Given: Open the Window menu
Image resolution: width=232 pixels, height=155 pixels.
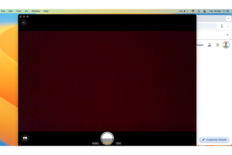Looking at the screenshot, I should [36, 11].
